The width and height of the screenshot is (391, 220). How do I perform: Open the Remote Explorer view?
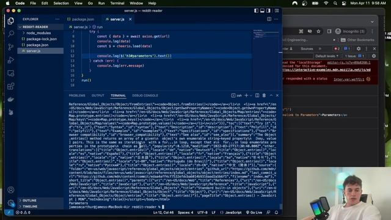tap(11, 73)
